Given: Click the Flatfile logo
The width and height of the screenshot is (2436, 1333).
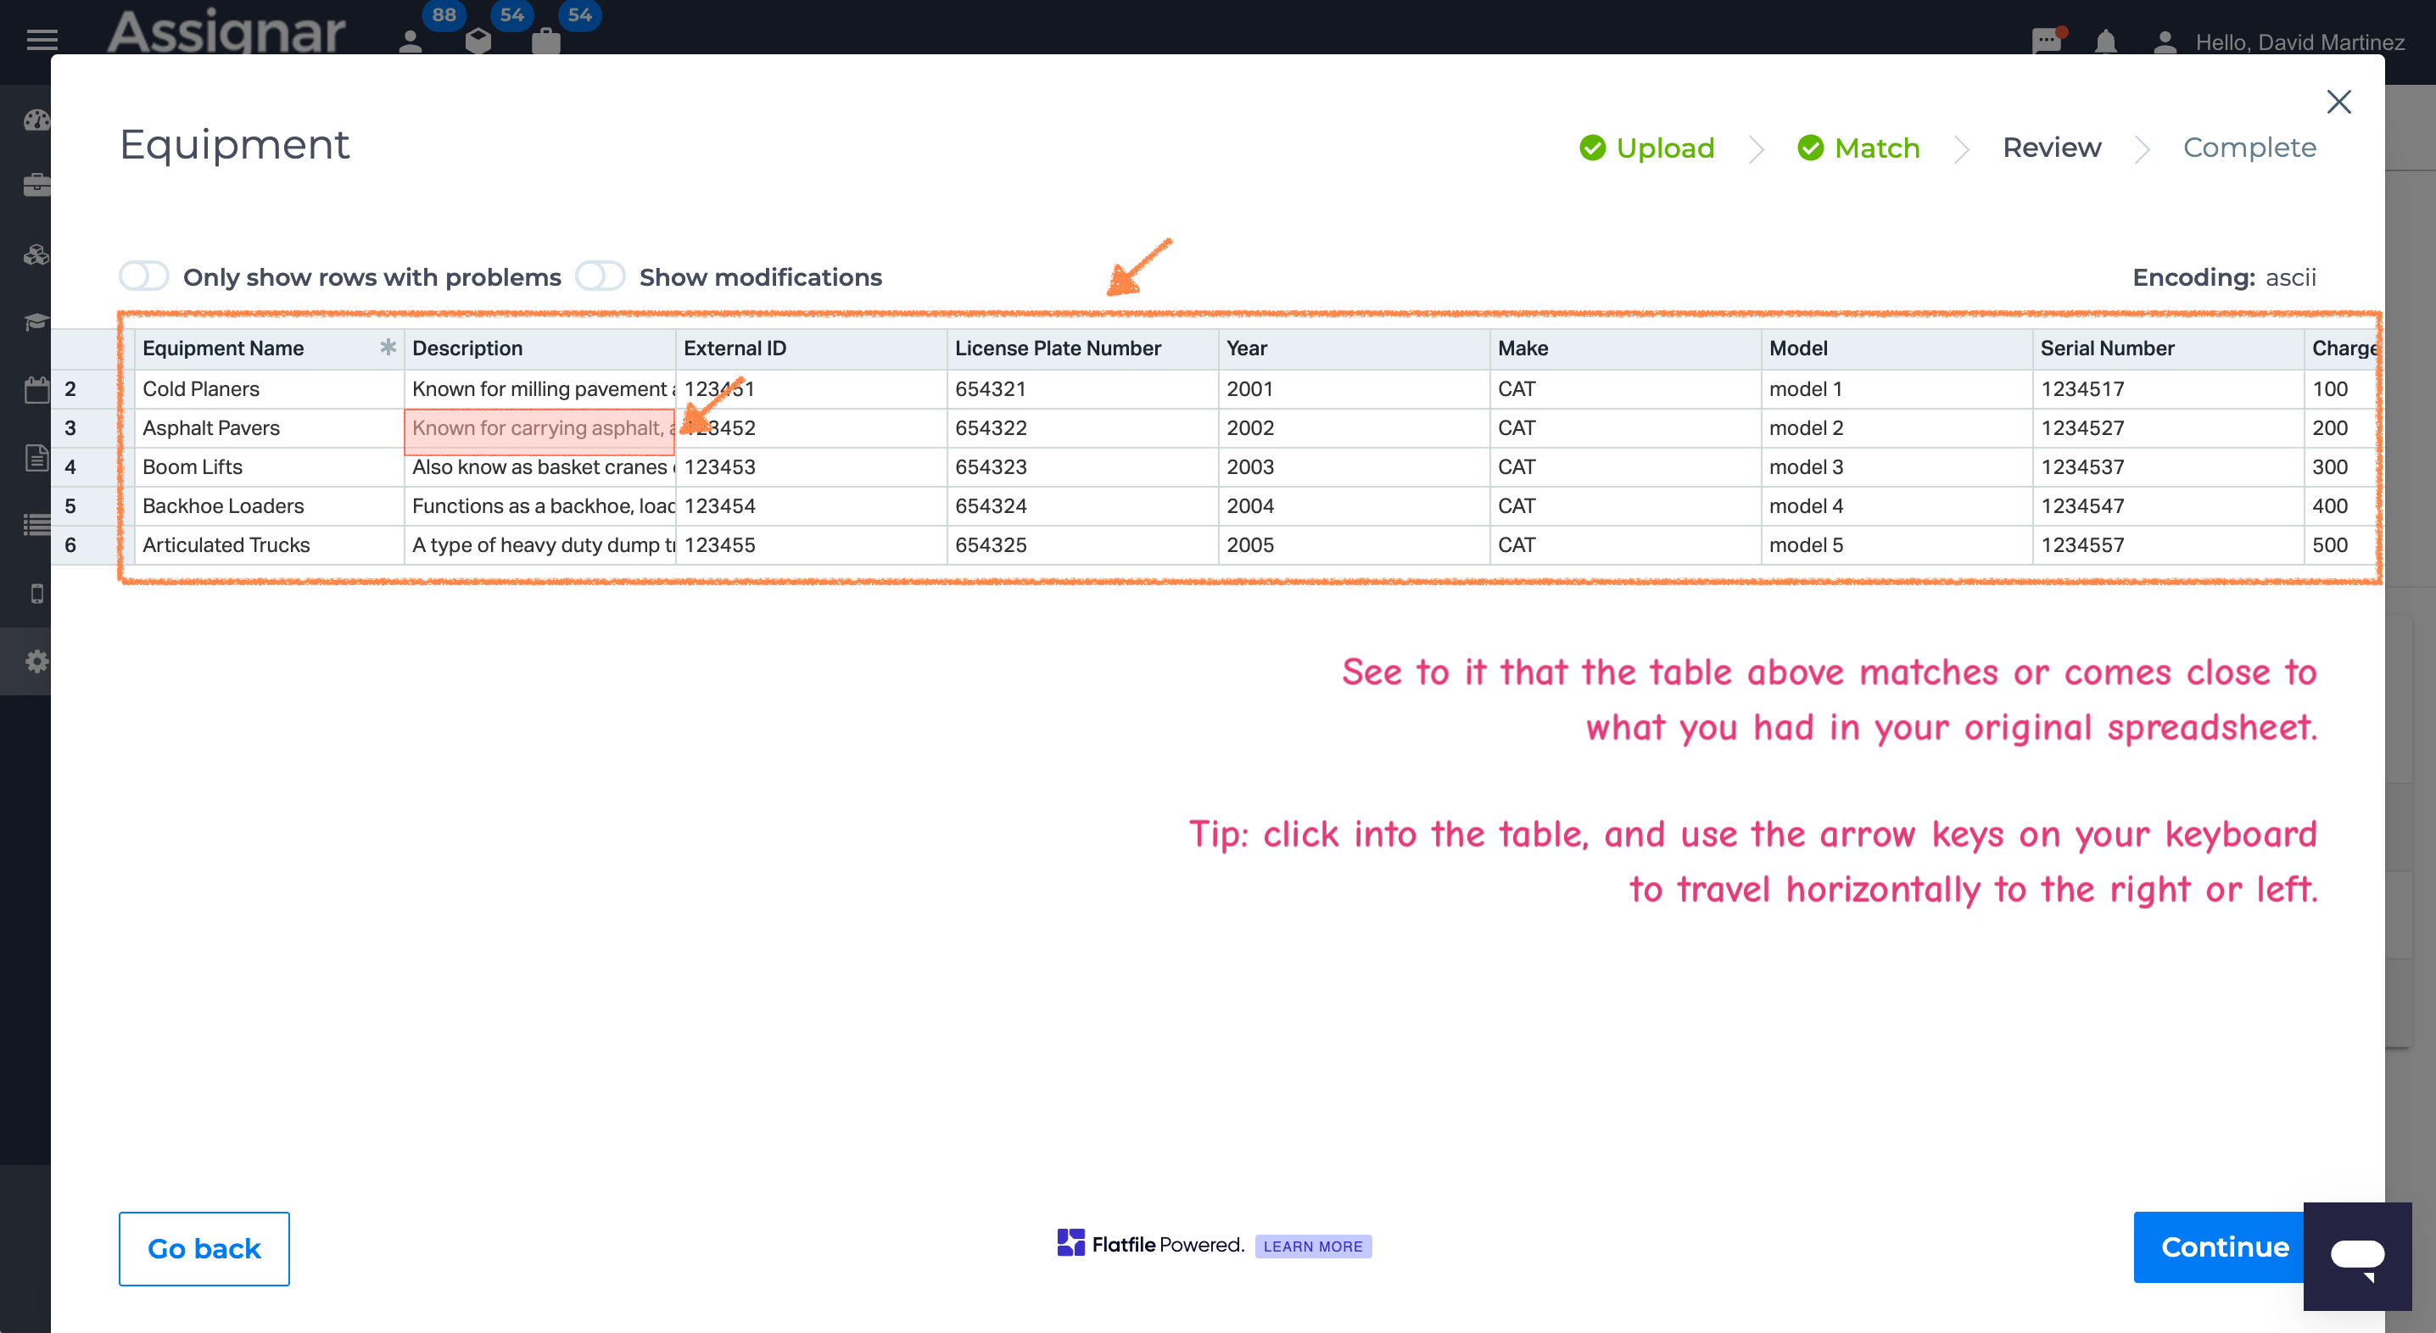Looking at the screenshot, I should click(1150, 1244).
